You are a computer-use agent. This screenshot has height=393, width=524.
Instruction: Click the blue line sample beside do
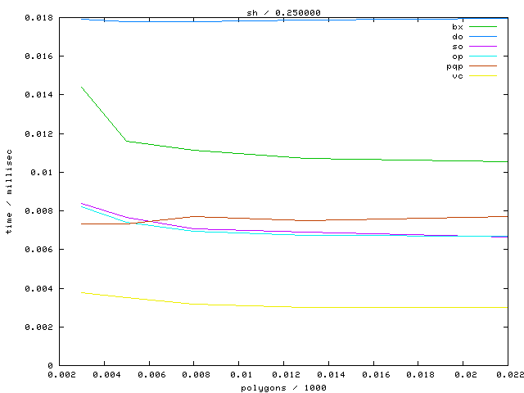(x=483, y=37)
